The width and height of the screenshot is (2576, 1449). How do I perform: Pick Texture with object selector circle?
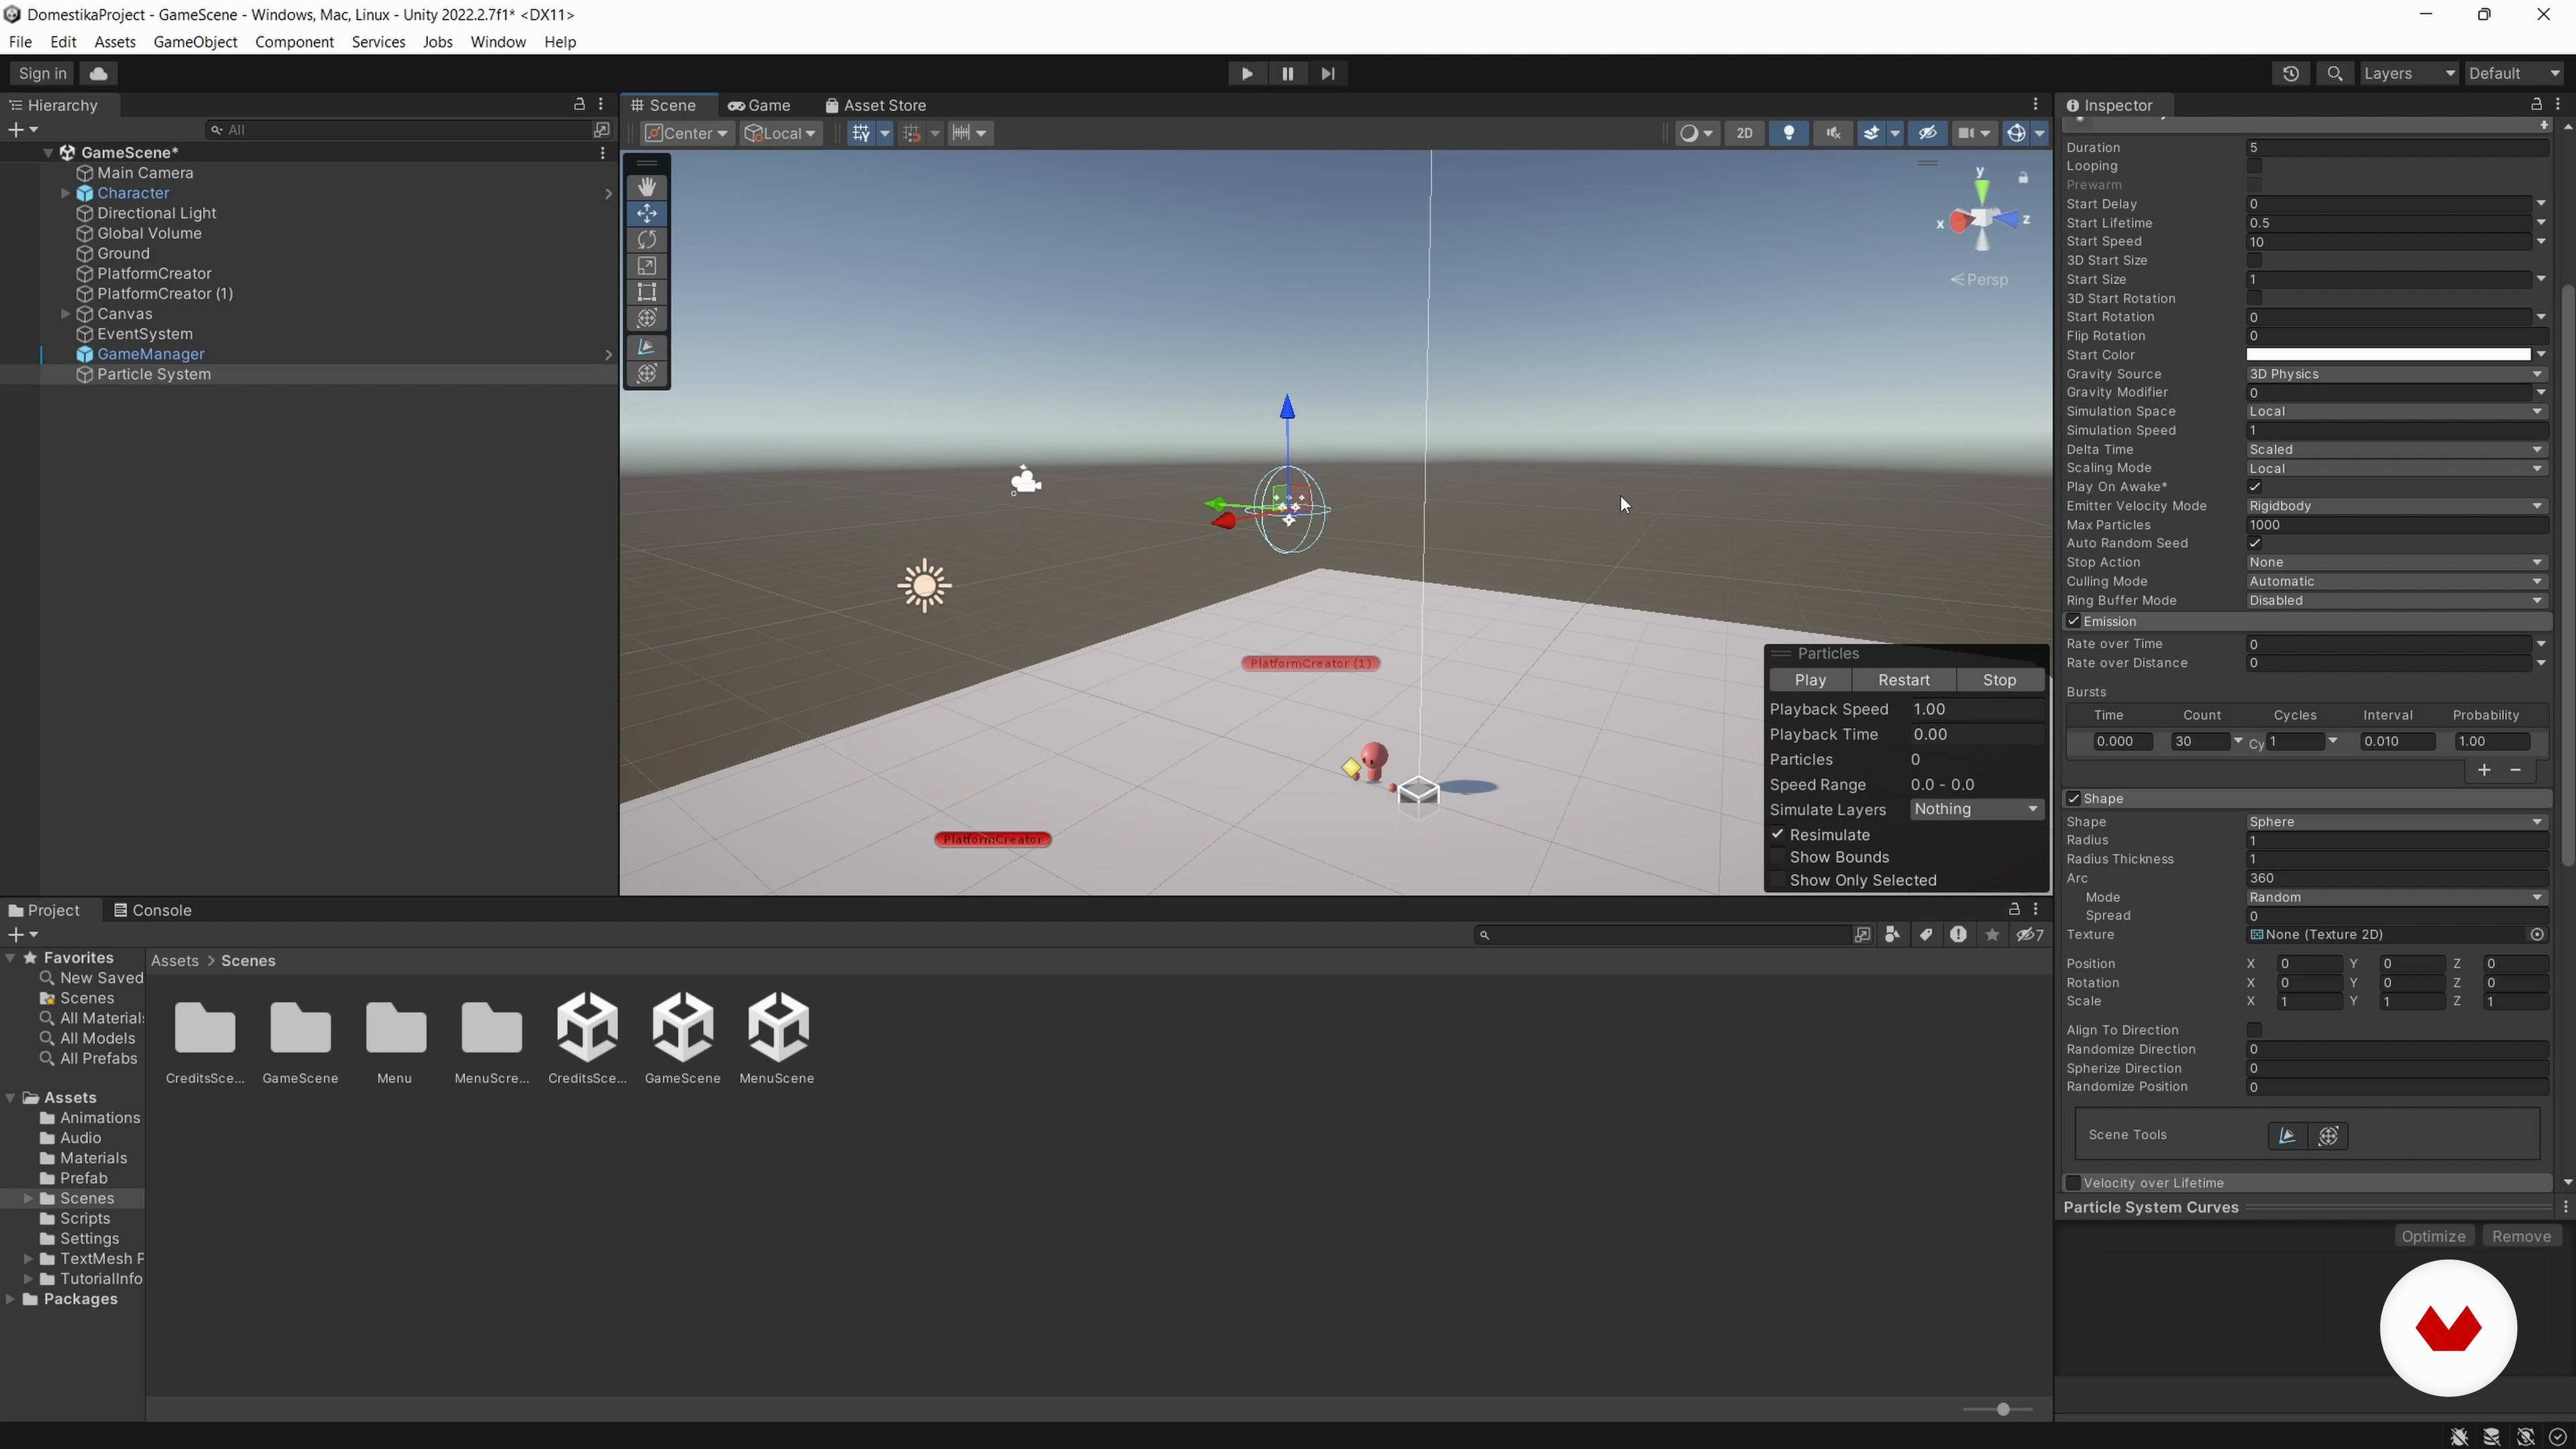pos(2537,935)
